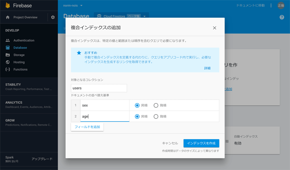The image size is (290, 170).
Task: Click the Authentication icon in sidebar
Action: (8, 41)
